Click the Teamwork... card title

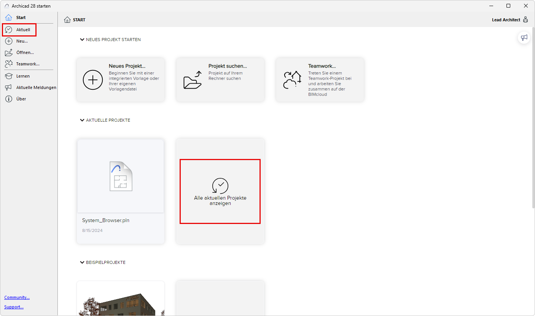point(322,66)
